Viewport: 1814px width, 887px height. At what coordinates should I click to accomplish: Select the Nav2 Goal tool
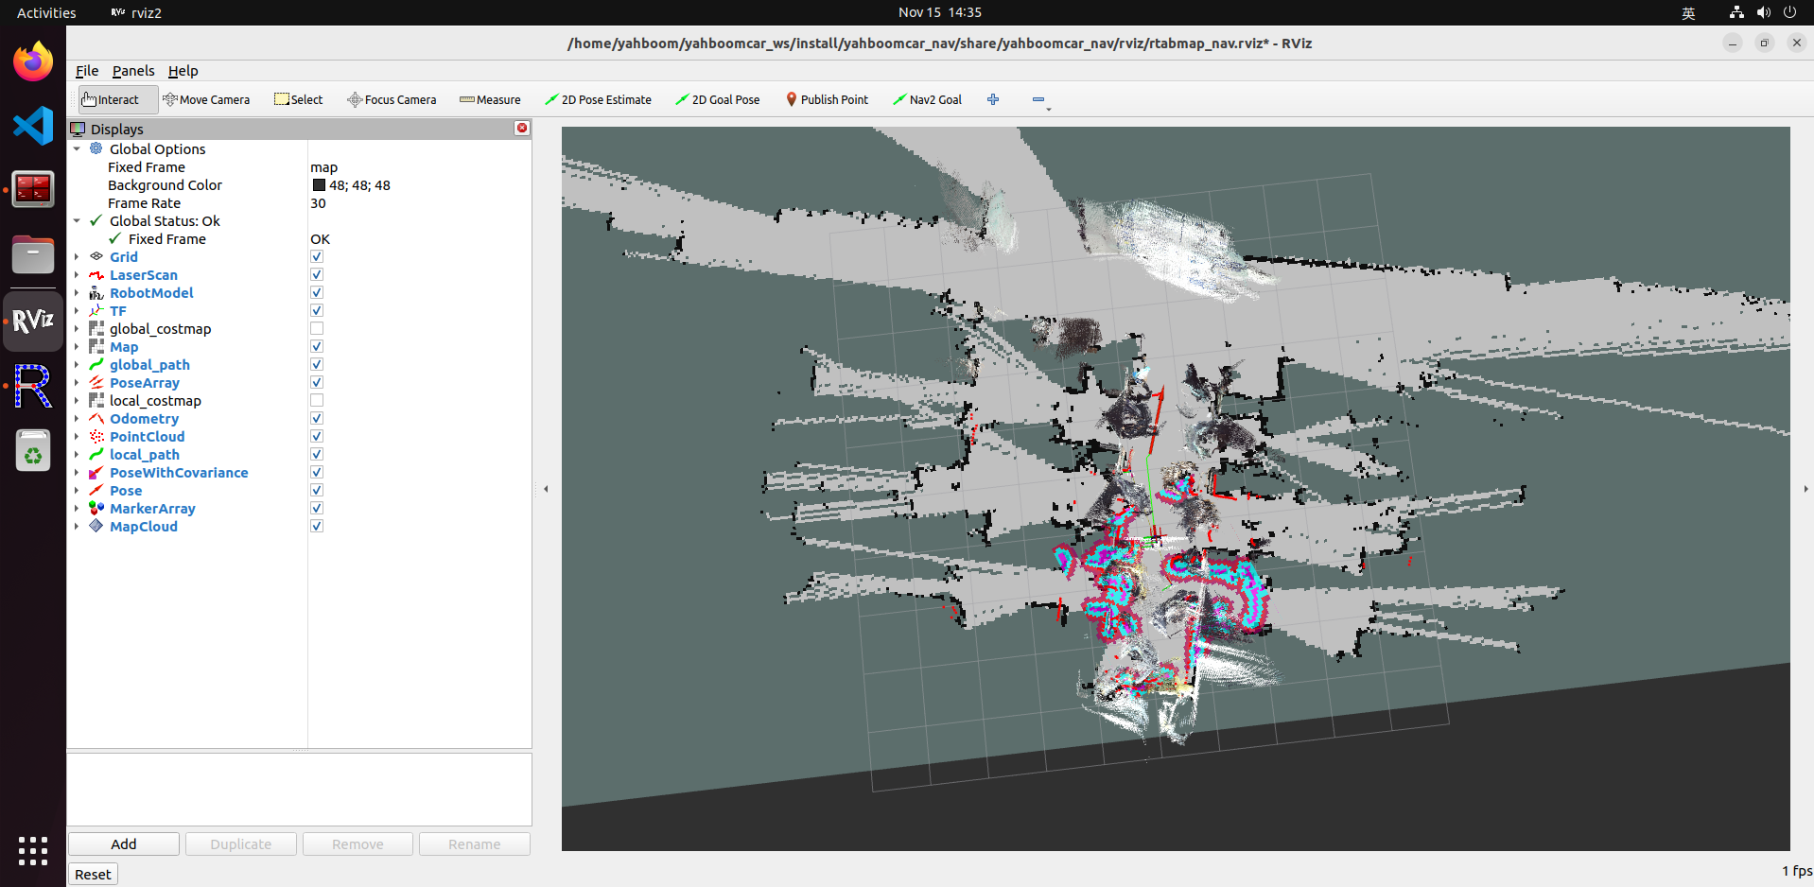[927, 99]
